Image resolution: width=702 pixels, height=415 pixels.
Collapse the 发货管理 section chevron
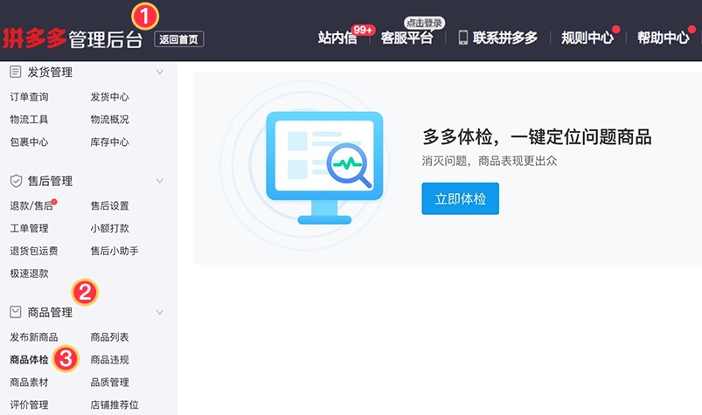(x=160, y=72)
